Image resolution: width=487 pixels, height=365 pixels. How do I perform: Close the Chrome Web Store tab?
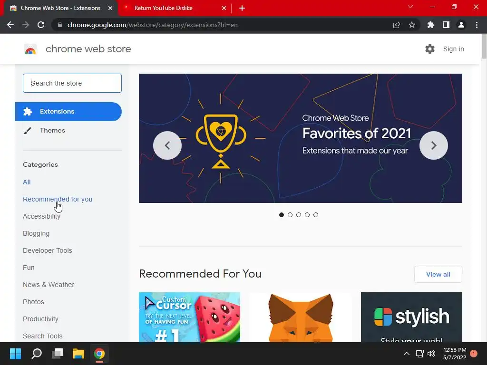pyautogui.click(x=110, y=8)
